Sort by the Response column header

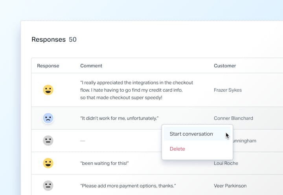[48, 66]
